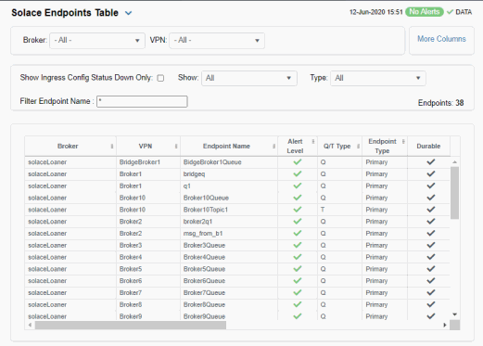483x346 pixels.
Task: Click the More Columns link
Action: click(441, 39)
